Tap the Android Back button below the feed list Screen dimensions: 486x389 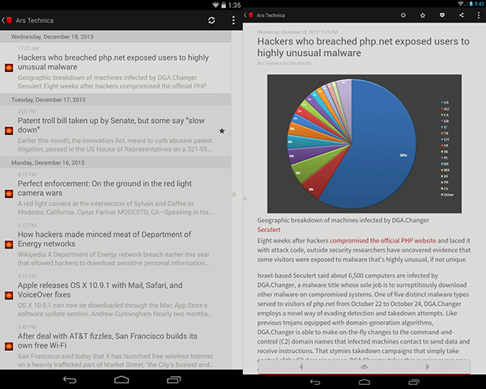click(70, 380)
